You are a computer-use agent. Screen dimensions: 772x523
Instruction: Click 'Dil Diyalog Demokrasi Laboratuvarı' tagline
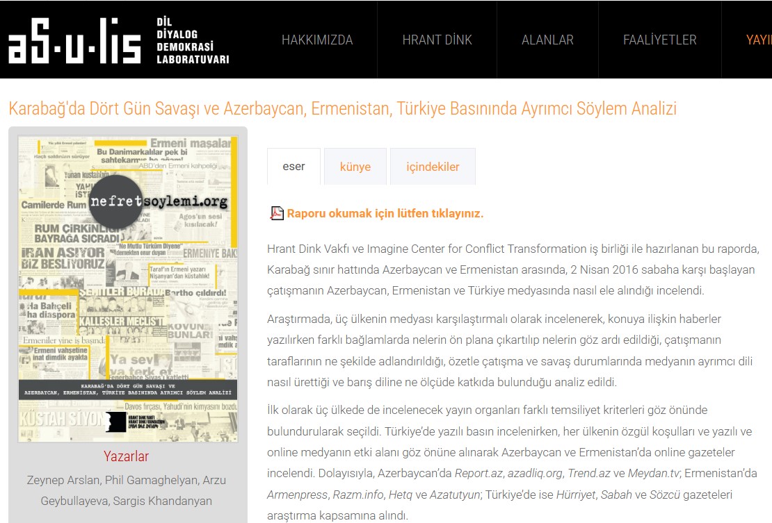pyautogui.click(x=193, y=41)
